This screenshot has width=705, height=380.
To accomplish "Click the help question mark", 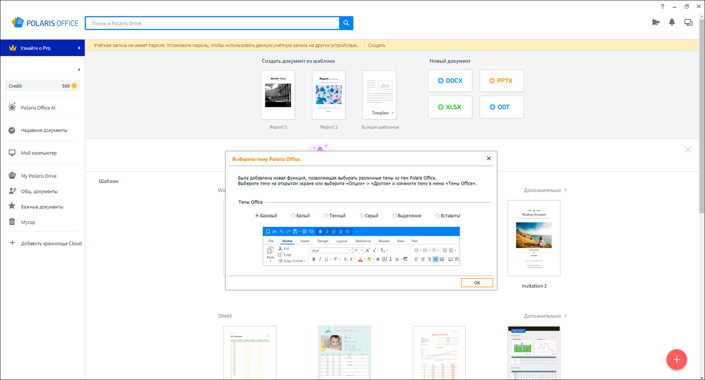I will tap(662, 6).
